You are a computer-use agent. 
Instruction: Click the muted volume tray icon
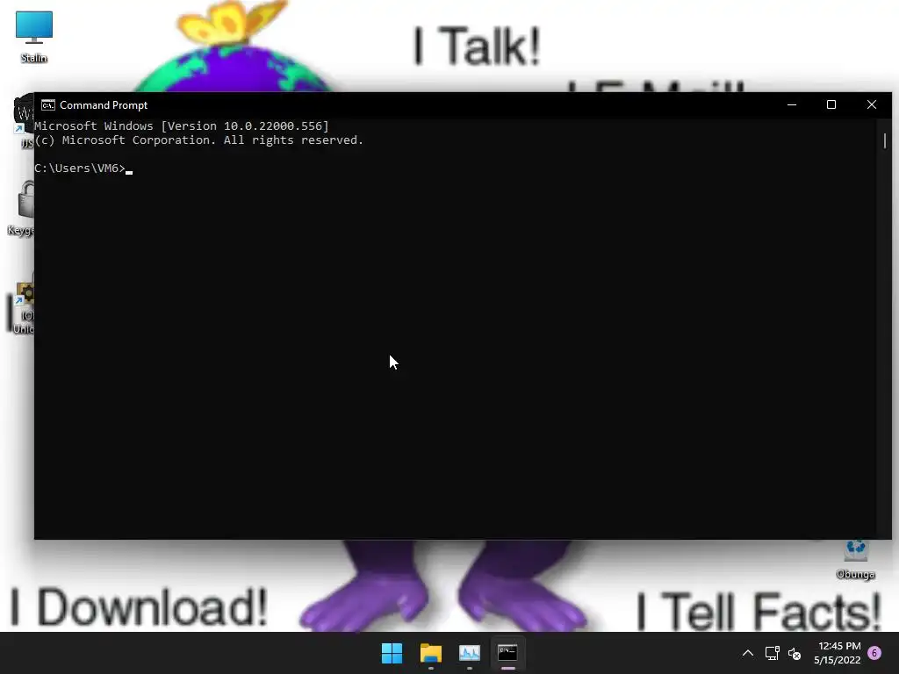click(x=795, y=653)
